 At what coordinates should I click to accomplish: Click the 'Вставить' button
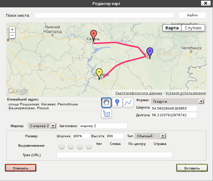point(192,168)
